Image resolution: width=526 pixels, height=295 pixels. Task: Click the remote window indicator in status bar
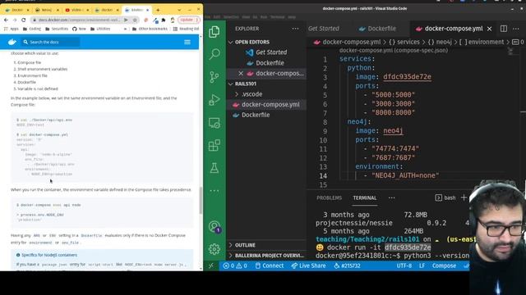(211, 265)
